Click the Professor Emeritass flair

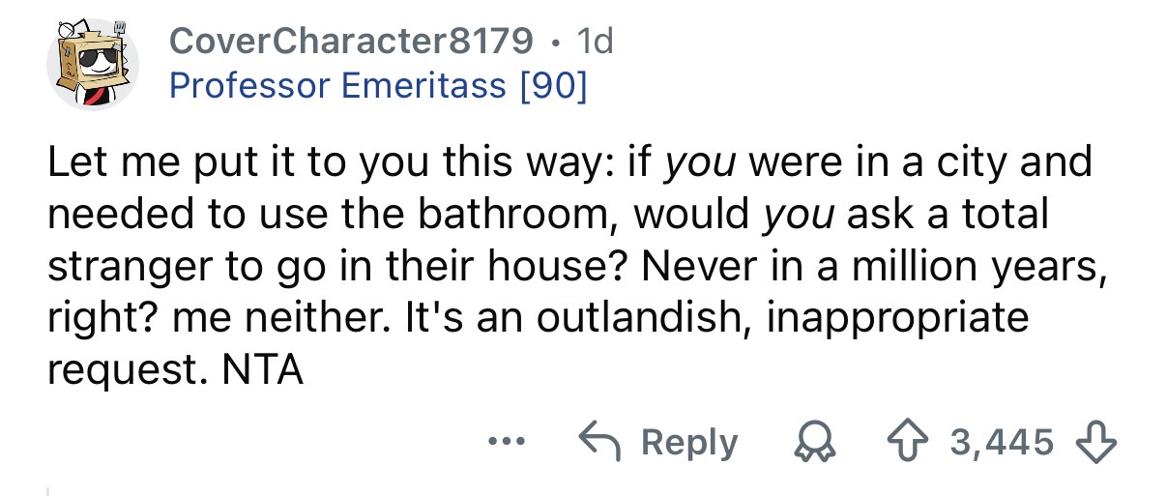point(337,87)
